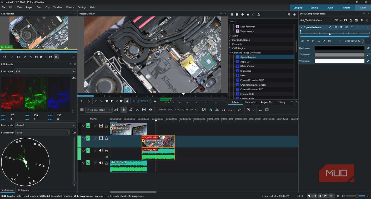Click the zone crop icon in Project Monitor
Viewport: 371px width, 199px height.
tap(127, 101)
